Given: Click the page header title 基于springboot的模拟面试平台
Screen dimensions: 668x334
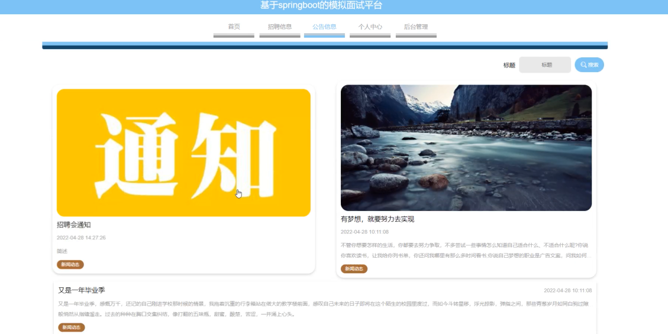Looking at the screenshot, I should click(321, 5).
